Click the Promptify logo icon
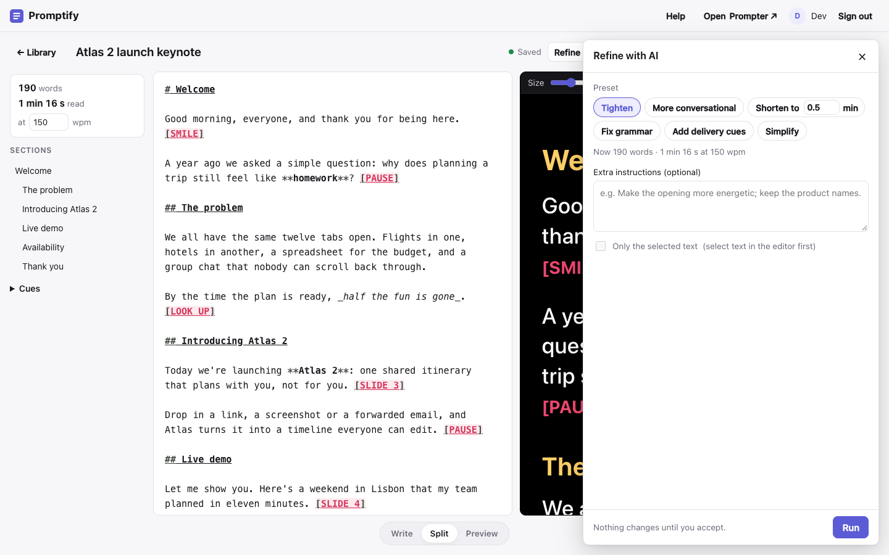This screenshot has height=555, width=889. 17,16
